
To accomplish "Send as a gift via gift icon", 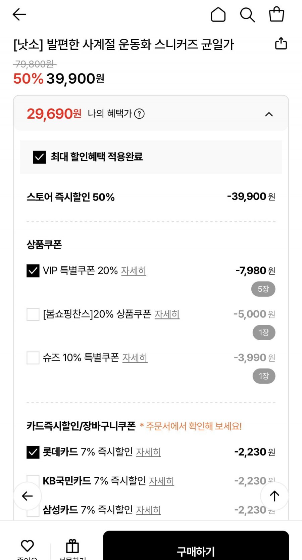I will [x=72, y=546].
